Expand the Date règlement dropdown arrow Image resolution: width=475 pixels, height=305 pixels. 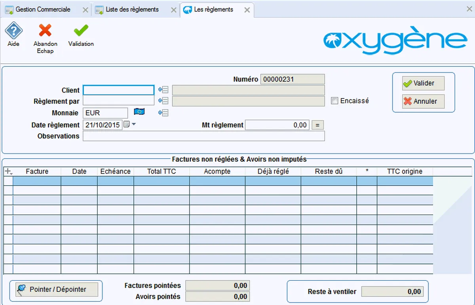click(x=133, y=125)
